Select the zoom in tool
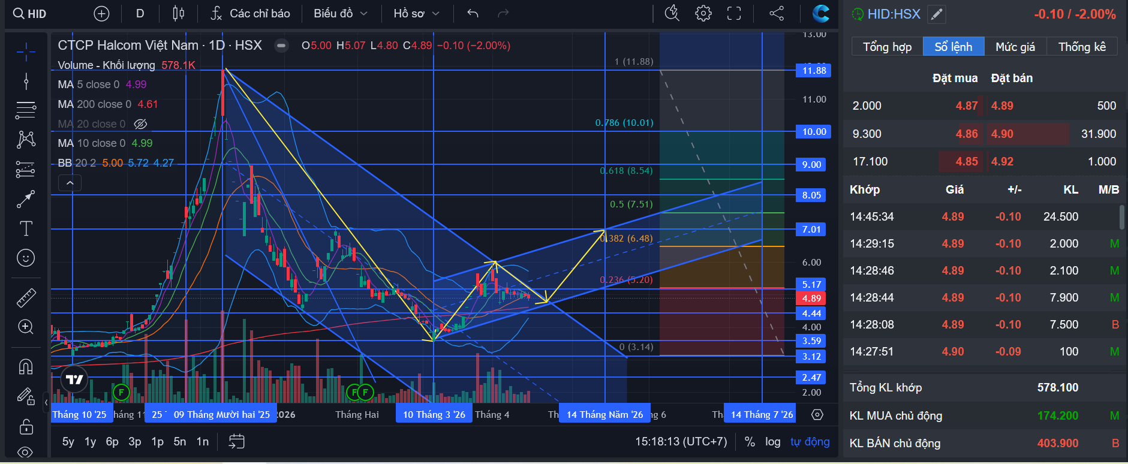 (26, 327)
